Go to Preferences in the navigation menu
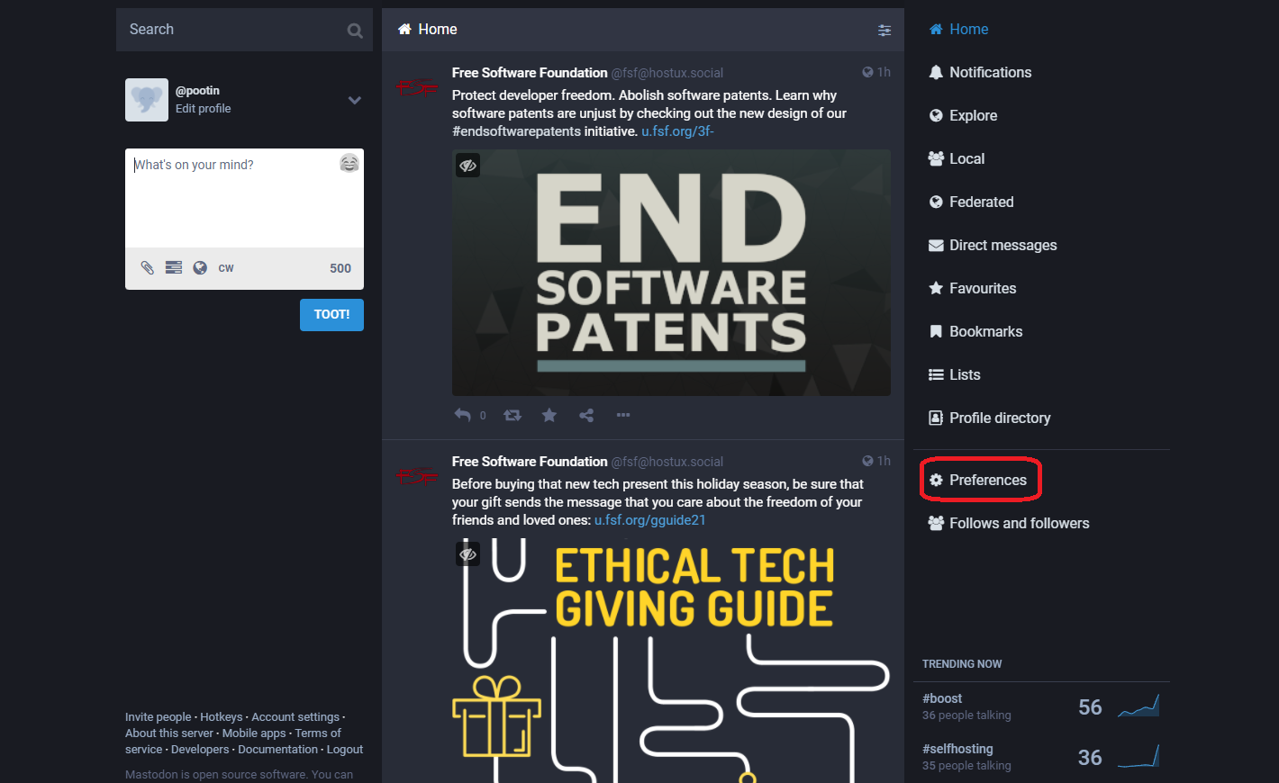Viewport: 1279px width, 783px height. coord(987,480)
